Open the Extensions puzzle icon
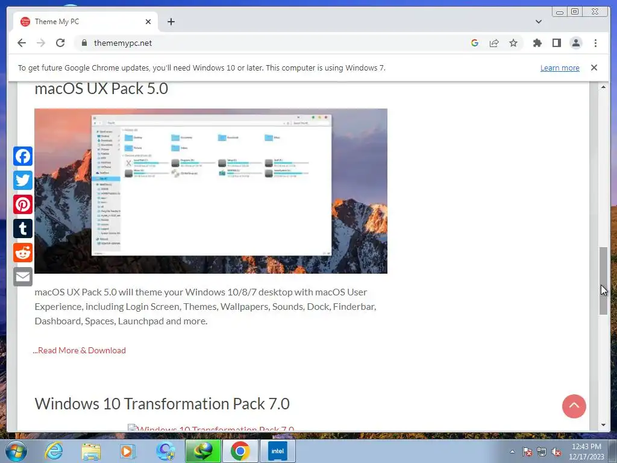The height and width of the screenshot is (463, 617). [x=537, y=43]
